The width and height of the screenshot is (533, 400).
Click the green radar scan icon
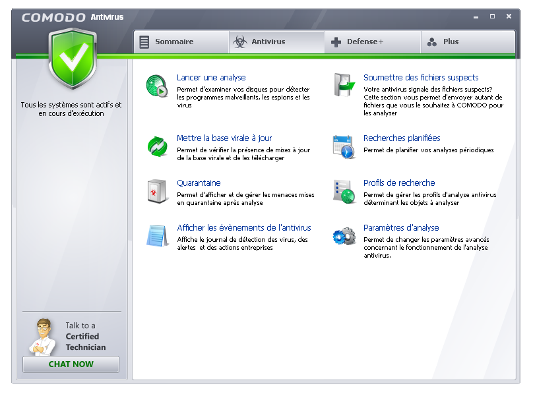(x=157, y=86)
